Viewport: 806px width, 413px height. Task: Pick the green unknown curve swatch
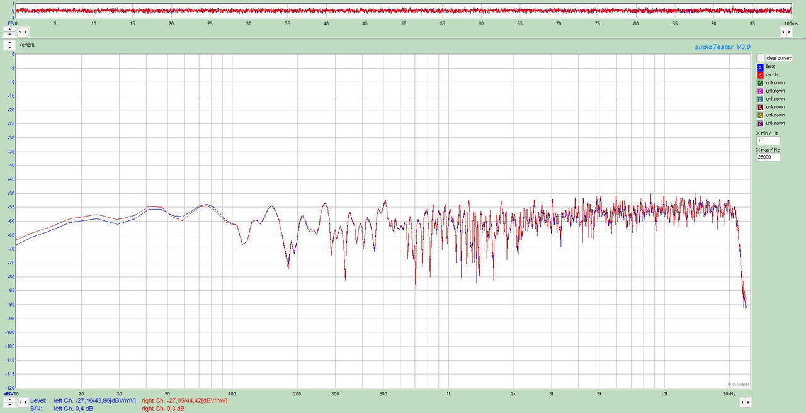click(760, 83)
